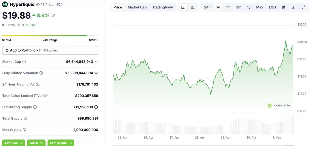Viewport: 309px width, 146px height.
Task: Show Market Cap info tooltip icon
Action: click(x=24, y=62)
